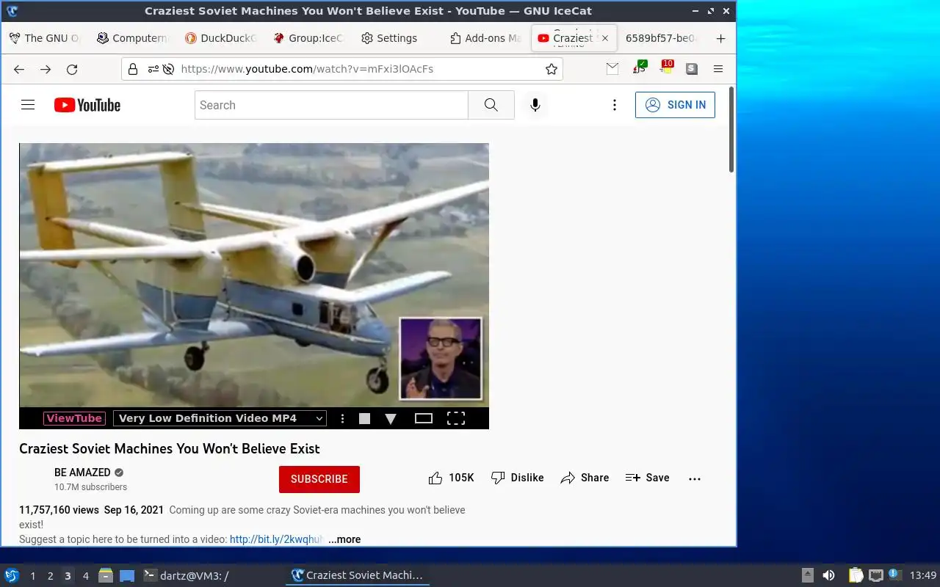The height and width of the screenshot is (587, 940).
Task: Click the 11,757,160 views text
Action: (x=59, y=510)
